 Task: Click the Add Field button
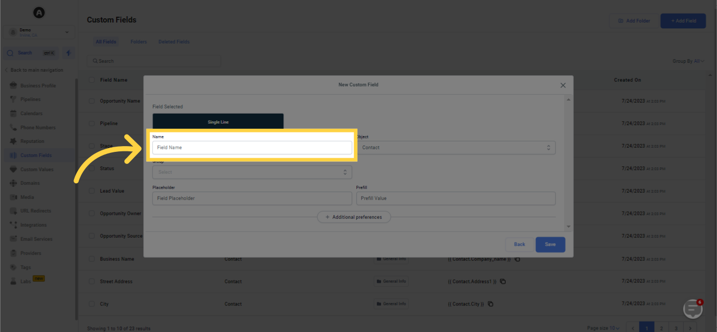click(683, 21)
